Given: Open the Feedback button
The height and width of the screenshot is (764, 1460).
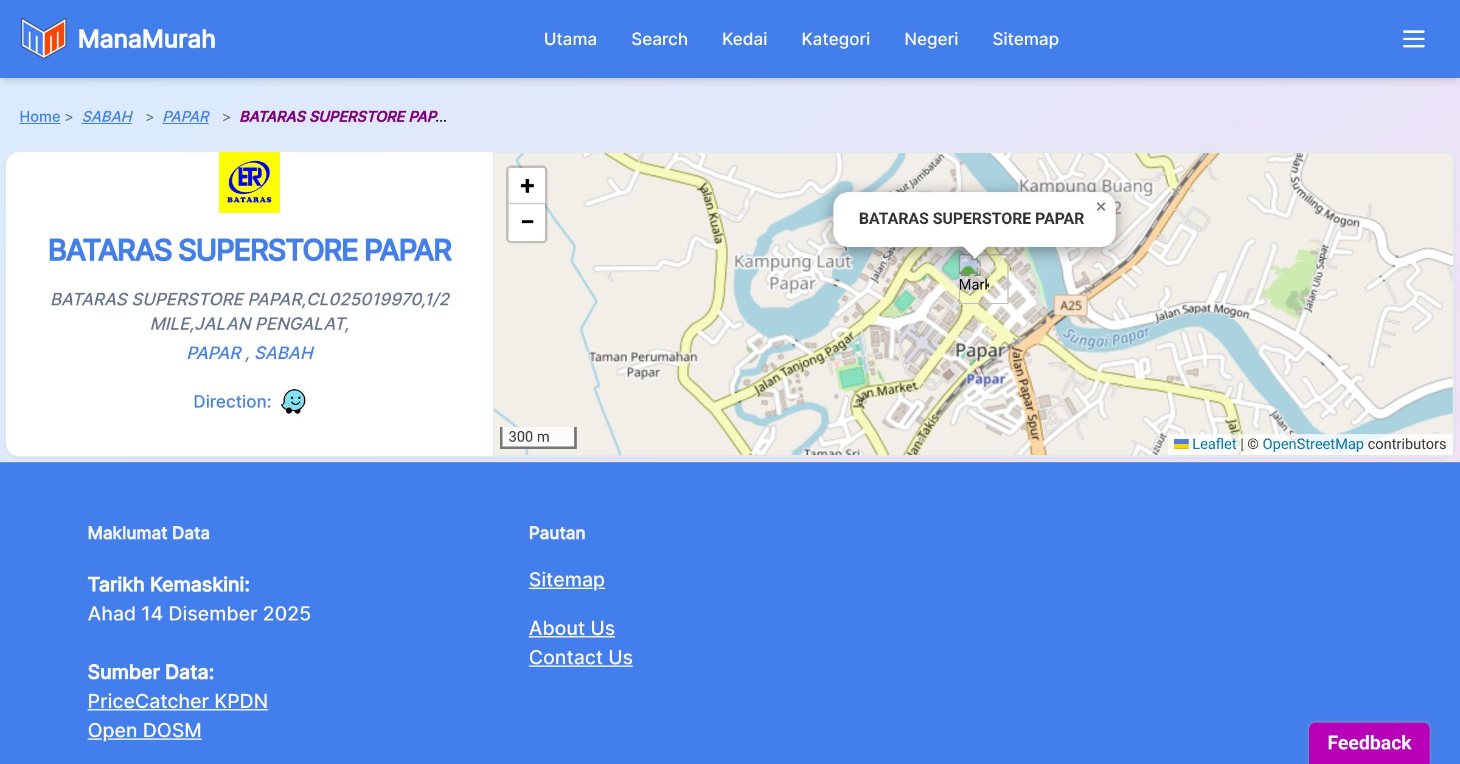Looking at the screenshot, I should pos(1369,743).
